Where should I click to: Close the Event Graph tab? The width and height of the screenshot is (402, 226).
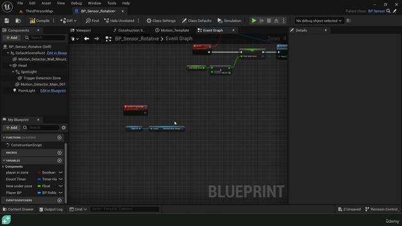[x=233, y=30]
